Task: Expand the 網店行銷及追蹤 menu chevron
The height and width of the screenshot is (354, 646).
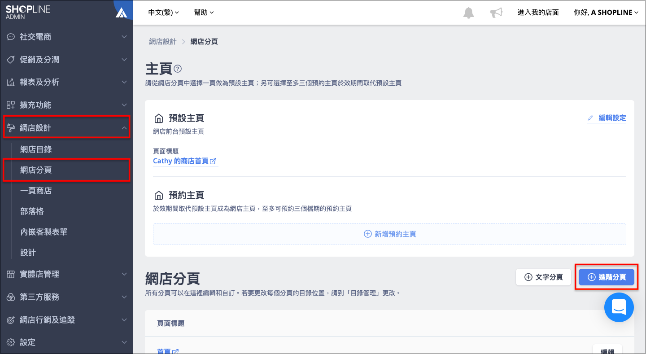Action: point(124,320)
